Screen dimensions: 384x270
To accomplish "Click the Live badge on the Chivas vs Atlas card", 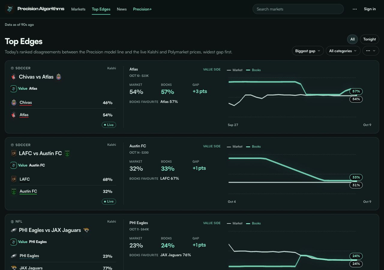I will click(109, 125).
